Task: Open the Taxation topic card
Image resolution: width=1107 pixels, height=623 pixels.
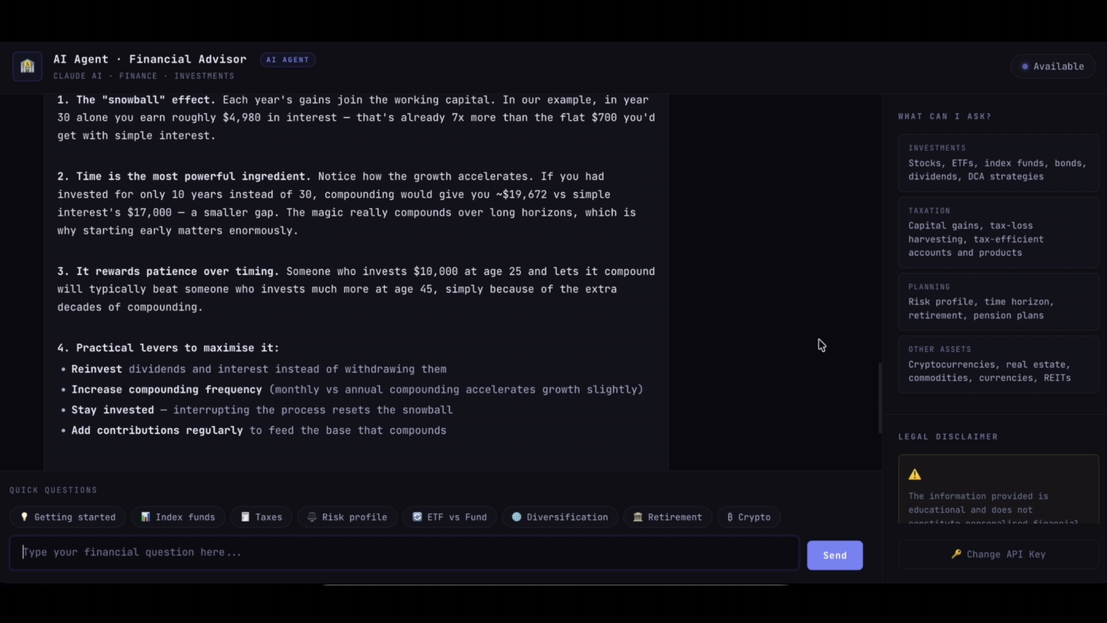Action: (x=998, y=232)
